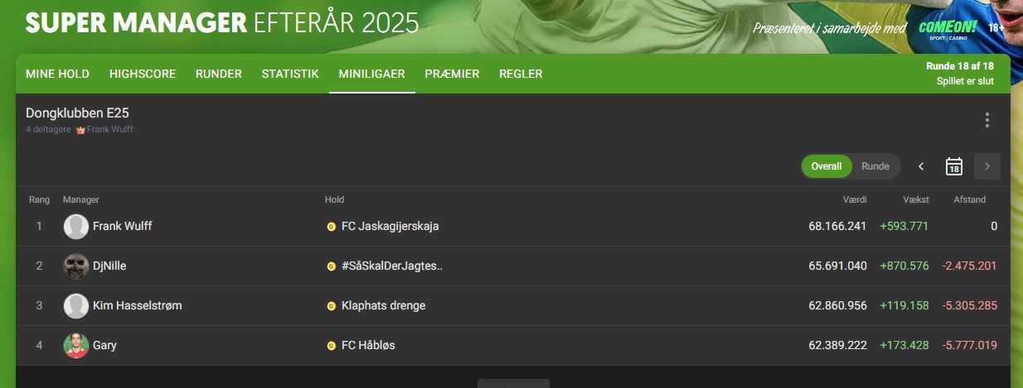This screenshot has height=388, width=1023.
Task: Click the coin icon beside FC Jaskagijerskaja
Action: [x=332, y=227]
